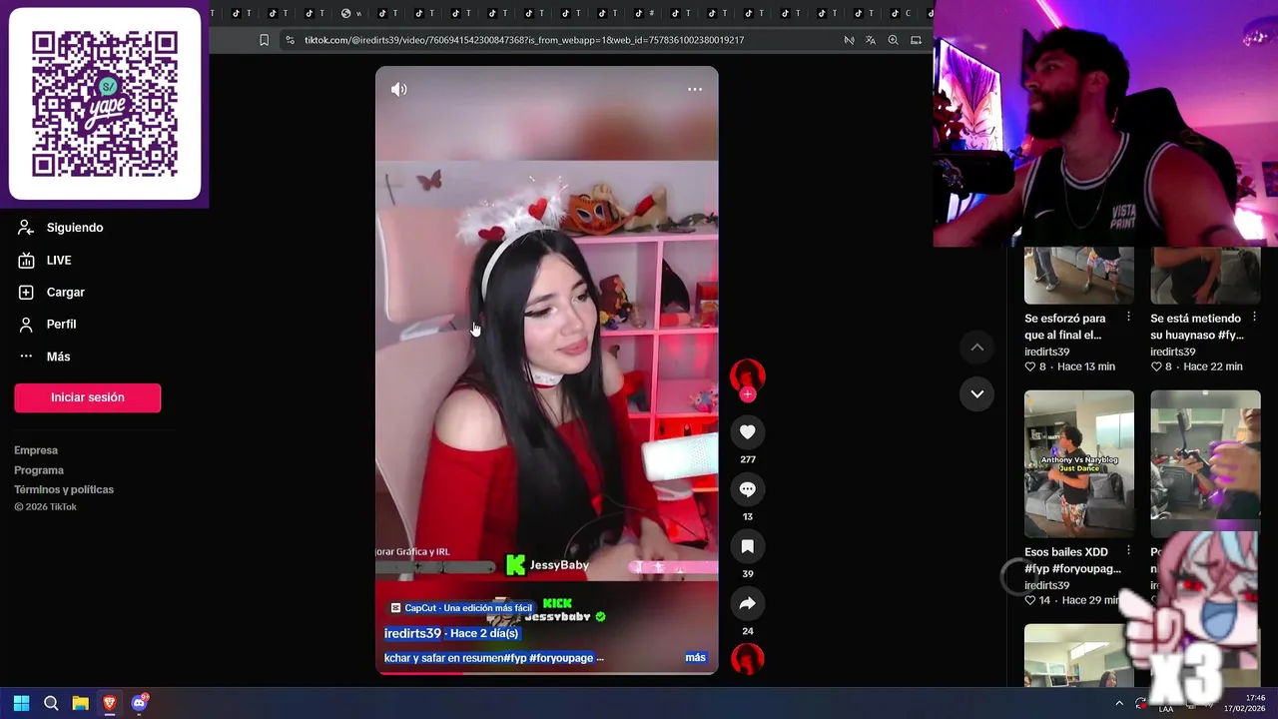Viewport: 1278px width, 719px height.
Task: Open Windows taskbar search
Action: 51,703
